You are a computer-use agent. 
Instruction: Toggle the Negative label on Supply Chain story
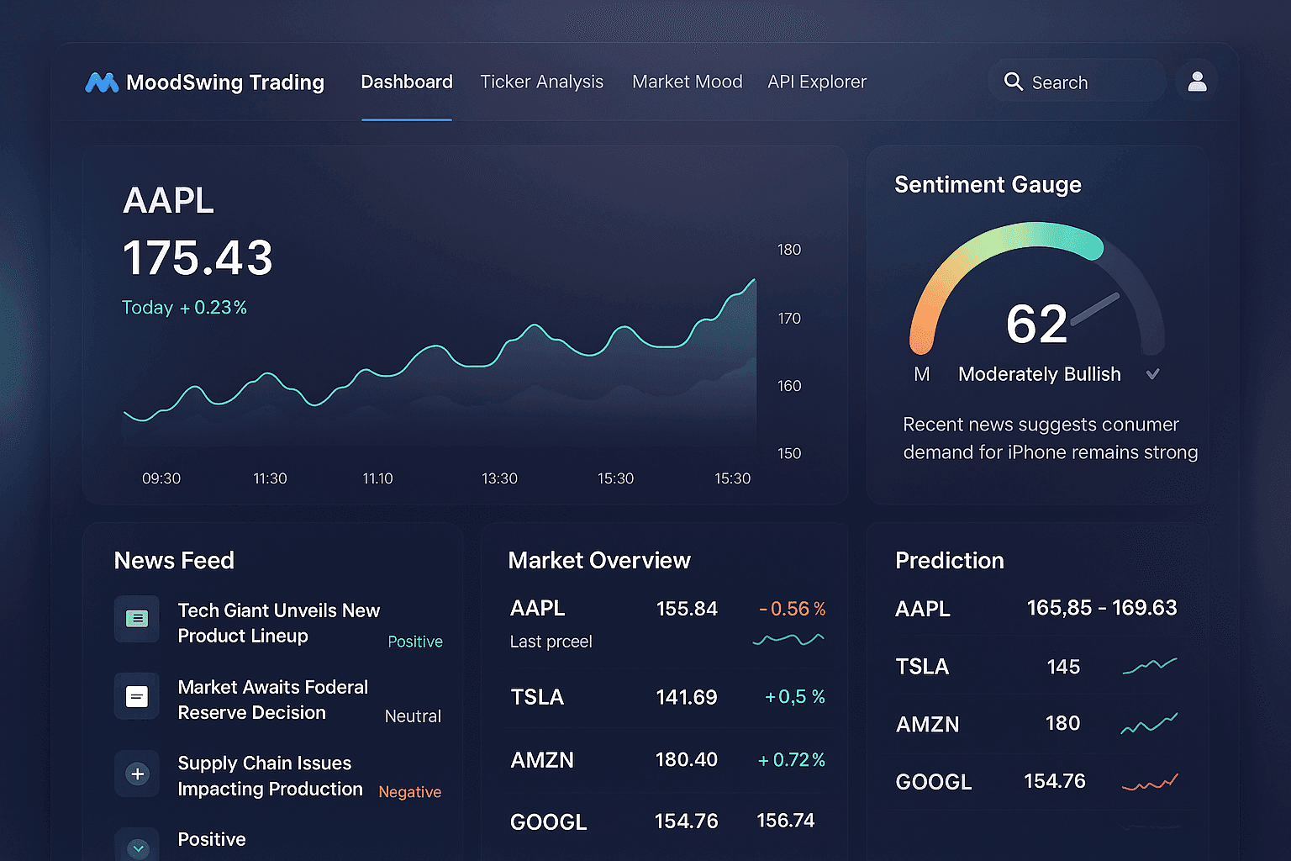pos(409,791)
